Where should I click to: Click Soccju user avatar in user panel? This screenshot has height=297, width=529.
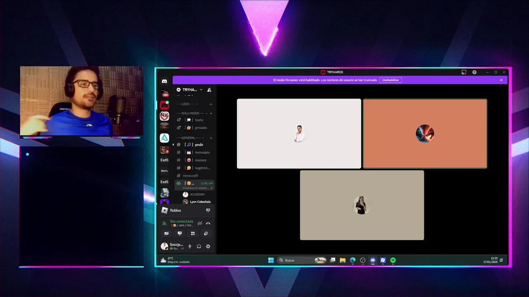(x=164, y=246)
